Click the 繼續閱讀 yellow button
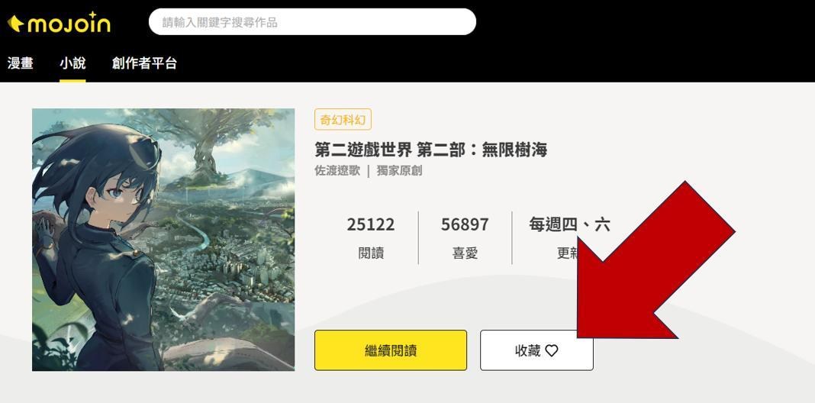Screen dimensions: 815x403 pyautogui.click(x=391, y=350)
